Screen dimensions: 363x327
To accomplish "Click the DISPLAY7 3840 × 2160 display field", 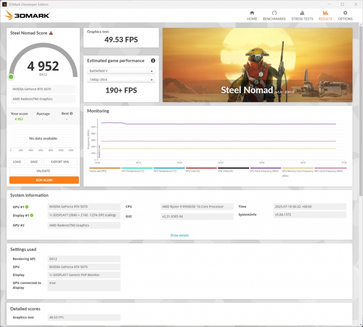I will 84,215.
